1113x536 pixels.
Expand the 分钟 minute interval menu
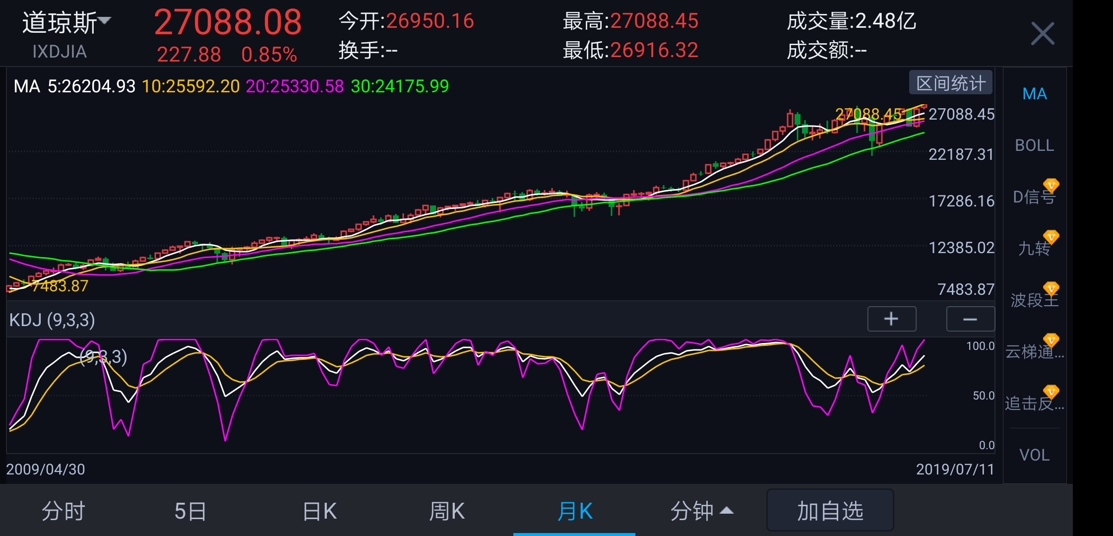(701, 511)
